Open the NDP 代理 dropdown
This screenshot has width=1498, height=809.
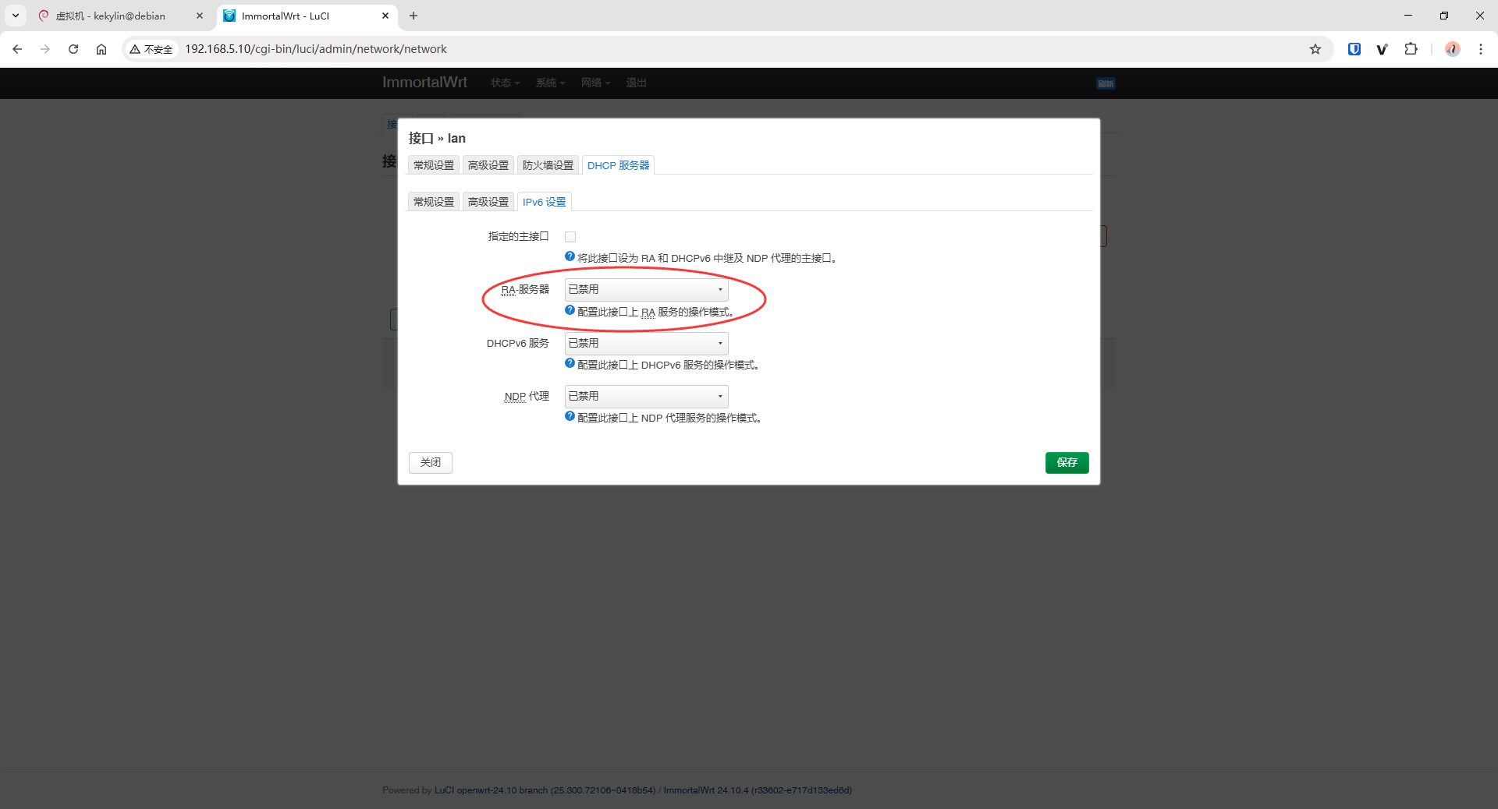[x=645, y=396]
